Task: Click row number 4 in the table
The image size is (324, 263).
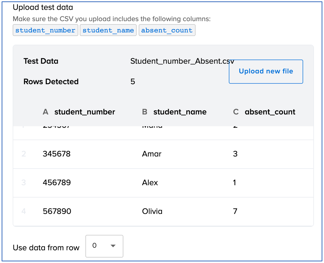Action: click(x=24, y=211)
